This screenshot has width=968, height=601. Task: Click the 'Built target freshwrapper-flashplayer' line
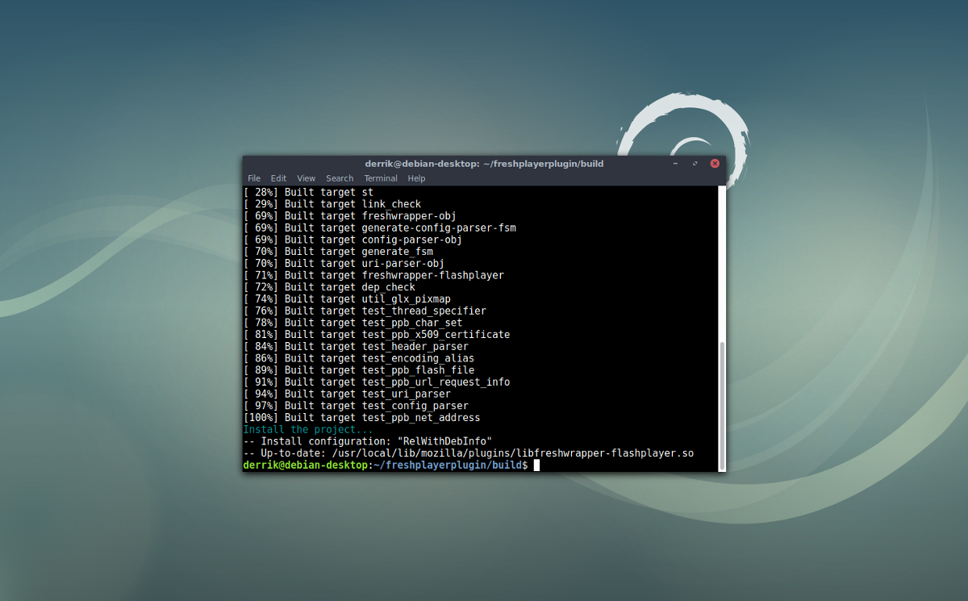coord(373,275)
